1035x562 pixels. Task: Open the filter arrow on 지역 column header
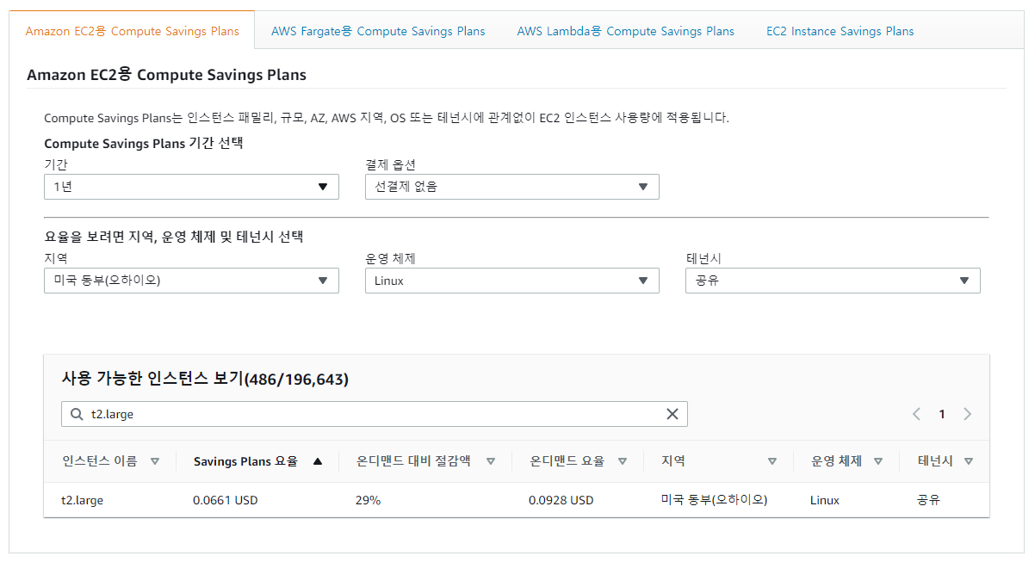tap(772, 460)
